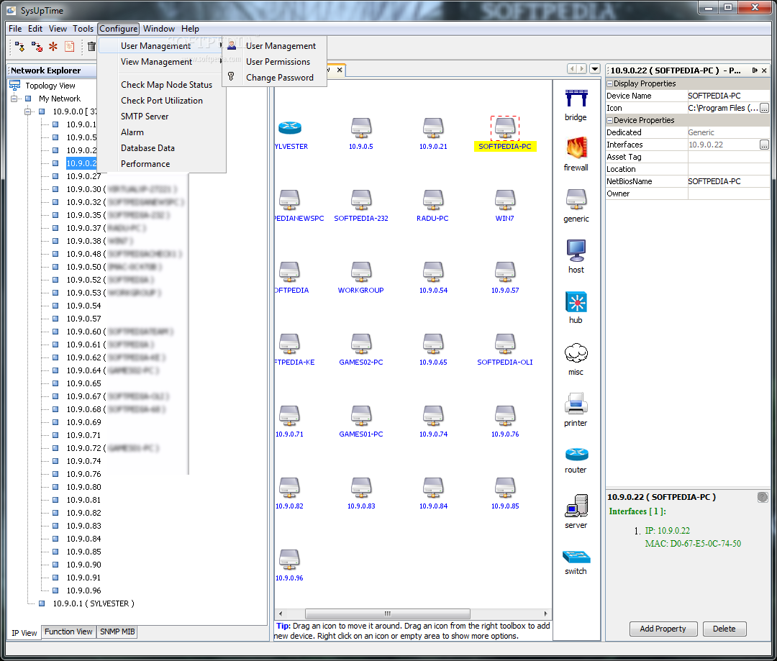Click the map horizontal scrollbar thumb

(388, 614)
